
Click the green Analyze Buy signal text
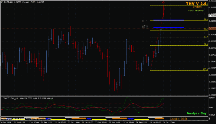point(197,113)
